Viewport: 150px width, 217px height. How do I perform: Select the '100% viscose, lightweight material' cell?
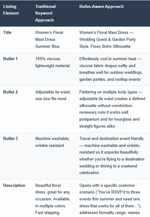click(x=53, y=62)
